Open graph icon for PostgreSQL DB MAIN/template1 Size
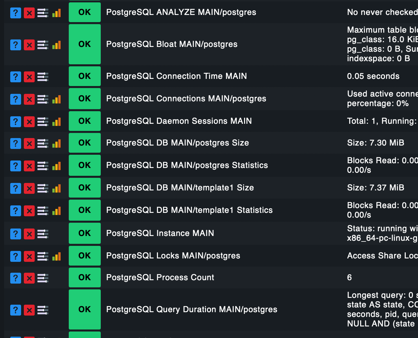The height and width of the screenshot is (338, 418). (57, 188)
